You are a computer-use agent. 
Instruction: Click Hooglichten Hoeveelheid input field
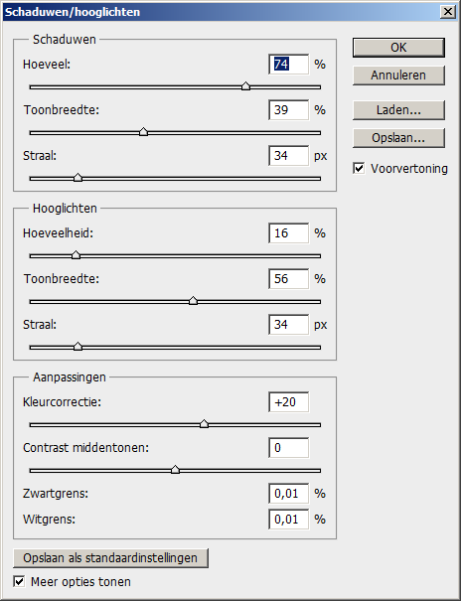click(x=288, y=233)
